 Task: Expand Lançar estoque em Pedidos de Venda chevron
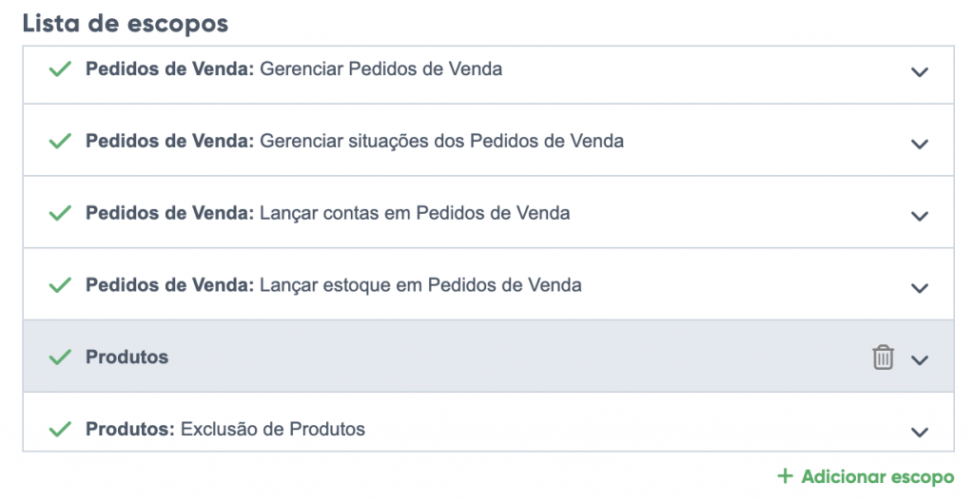point(919,287)
